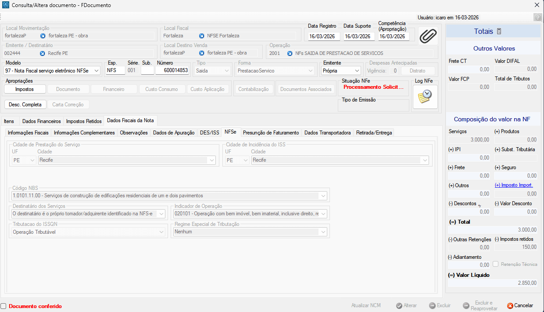Click the Documento apropriação button
The image size is (544, 312).
click(x=68, y=89)
